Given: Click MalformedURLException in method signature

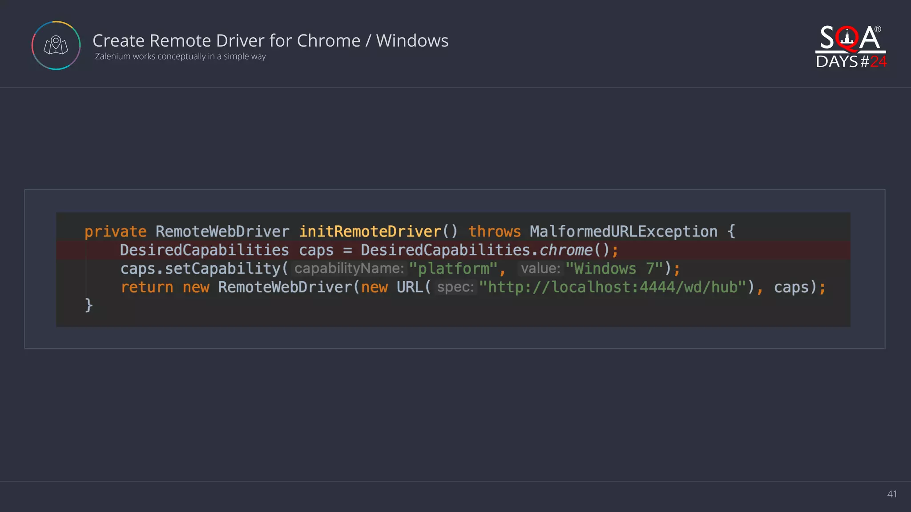Looking at the screenshot, I should (x=623, y=232).
